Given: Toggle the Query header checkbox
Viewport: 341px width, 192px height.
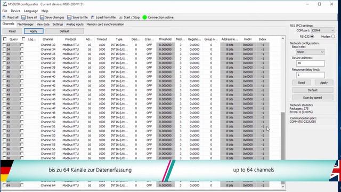Looking at the screenshot, I should click(5, 39).
